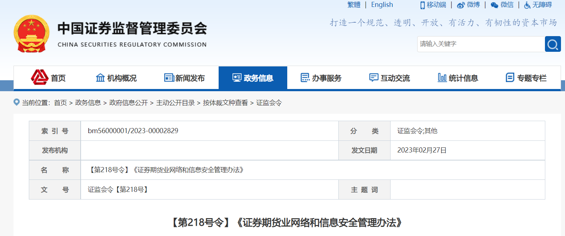Click 政府信息公开 in the breadcrumb
This screenshot has width=565, height=236.
point(128,103)
